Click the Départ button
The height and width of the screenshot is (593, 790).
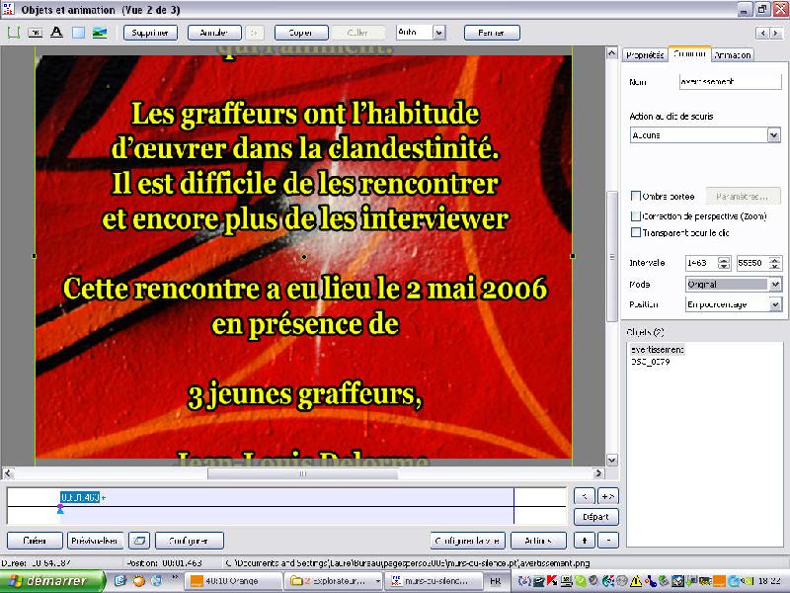pyautogui.click(x=596, y=517)
